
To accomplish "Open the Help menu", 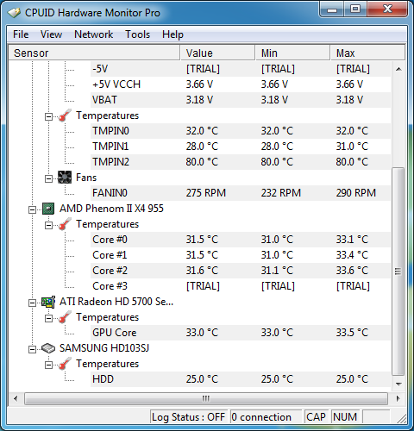I will (x=172, y=34).
